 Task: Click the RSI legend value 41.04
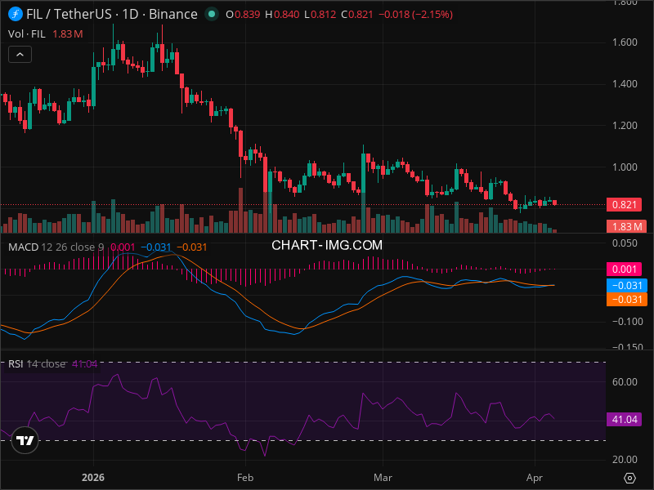[x=85, y=364]
